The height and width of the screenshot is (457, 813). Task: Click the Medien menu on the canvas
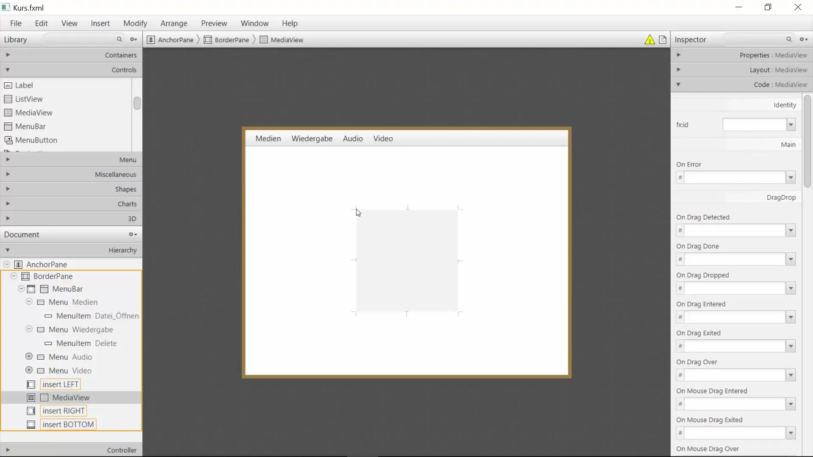[268, 139]
